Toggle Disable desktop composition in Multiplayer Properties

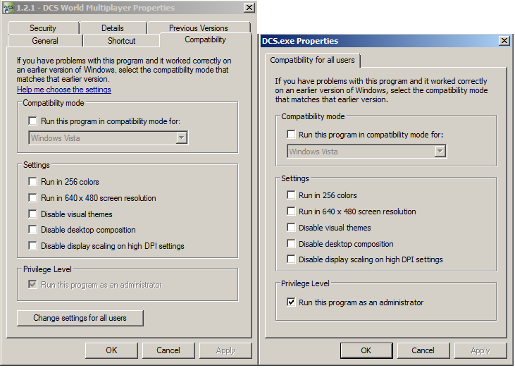tap(32, 229)
